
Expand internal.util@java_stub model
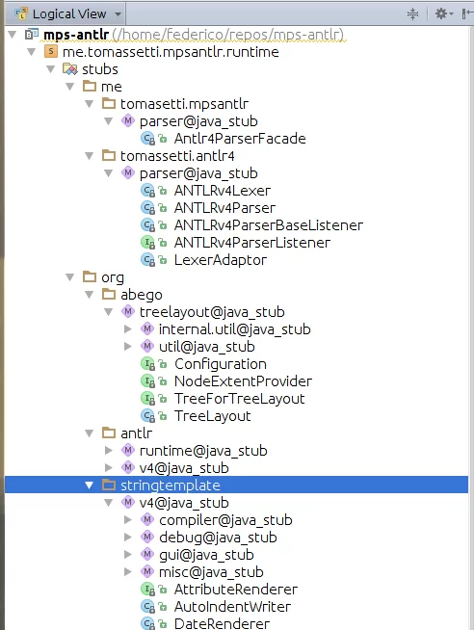[128, 329]
